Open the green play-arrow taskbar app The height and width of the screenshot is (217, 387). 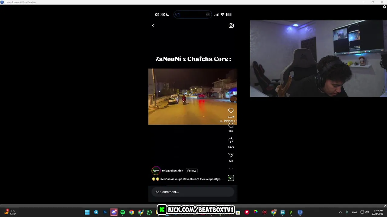[x=291, y=212]
